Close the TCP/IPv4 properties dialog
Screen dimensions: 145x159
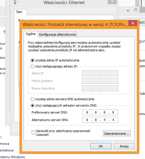coord(133,23)
